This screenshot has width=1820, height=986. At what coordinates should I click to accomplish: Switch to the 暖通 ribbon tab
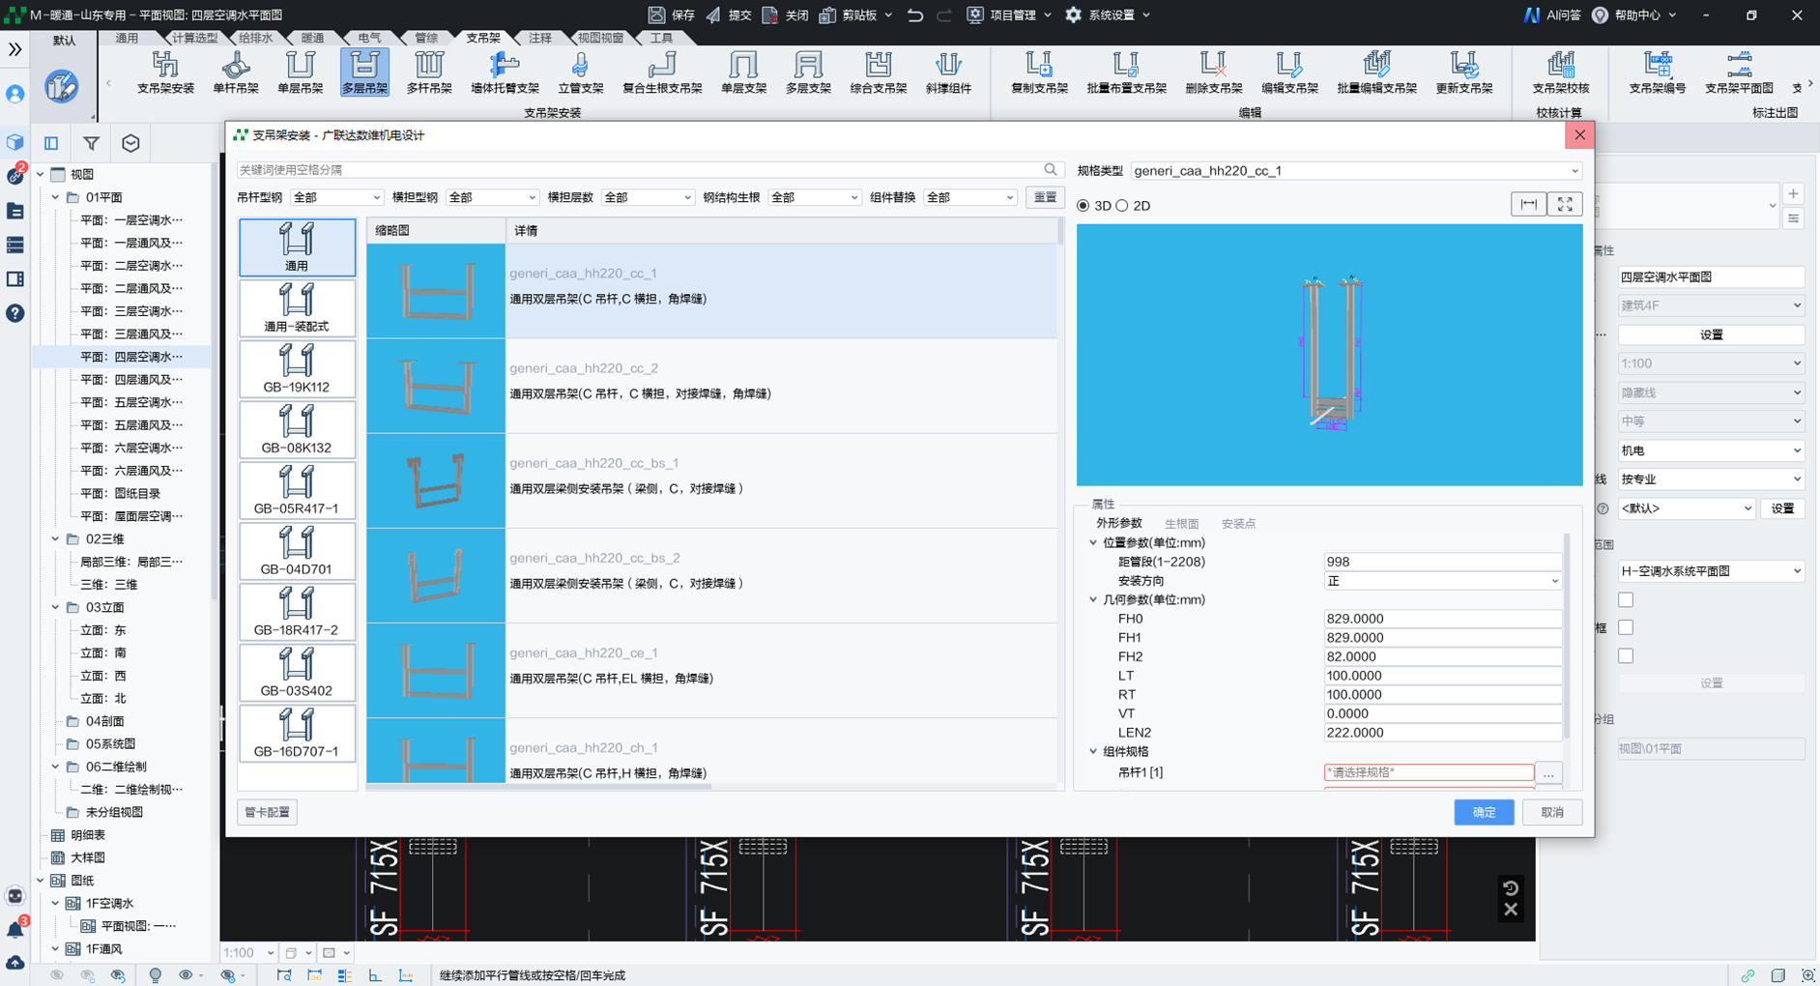312,38
